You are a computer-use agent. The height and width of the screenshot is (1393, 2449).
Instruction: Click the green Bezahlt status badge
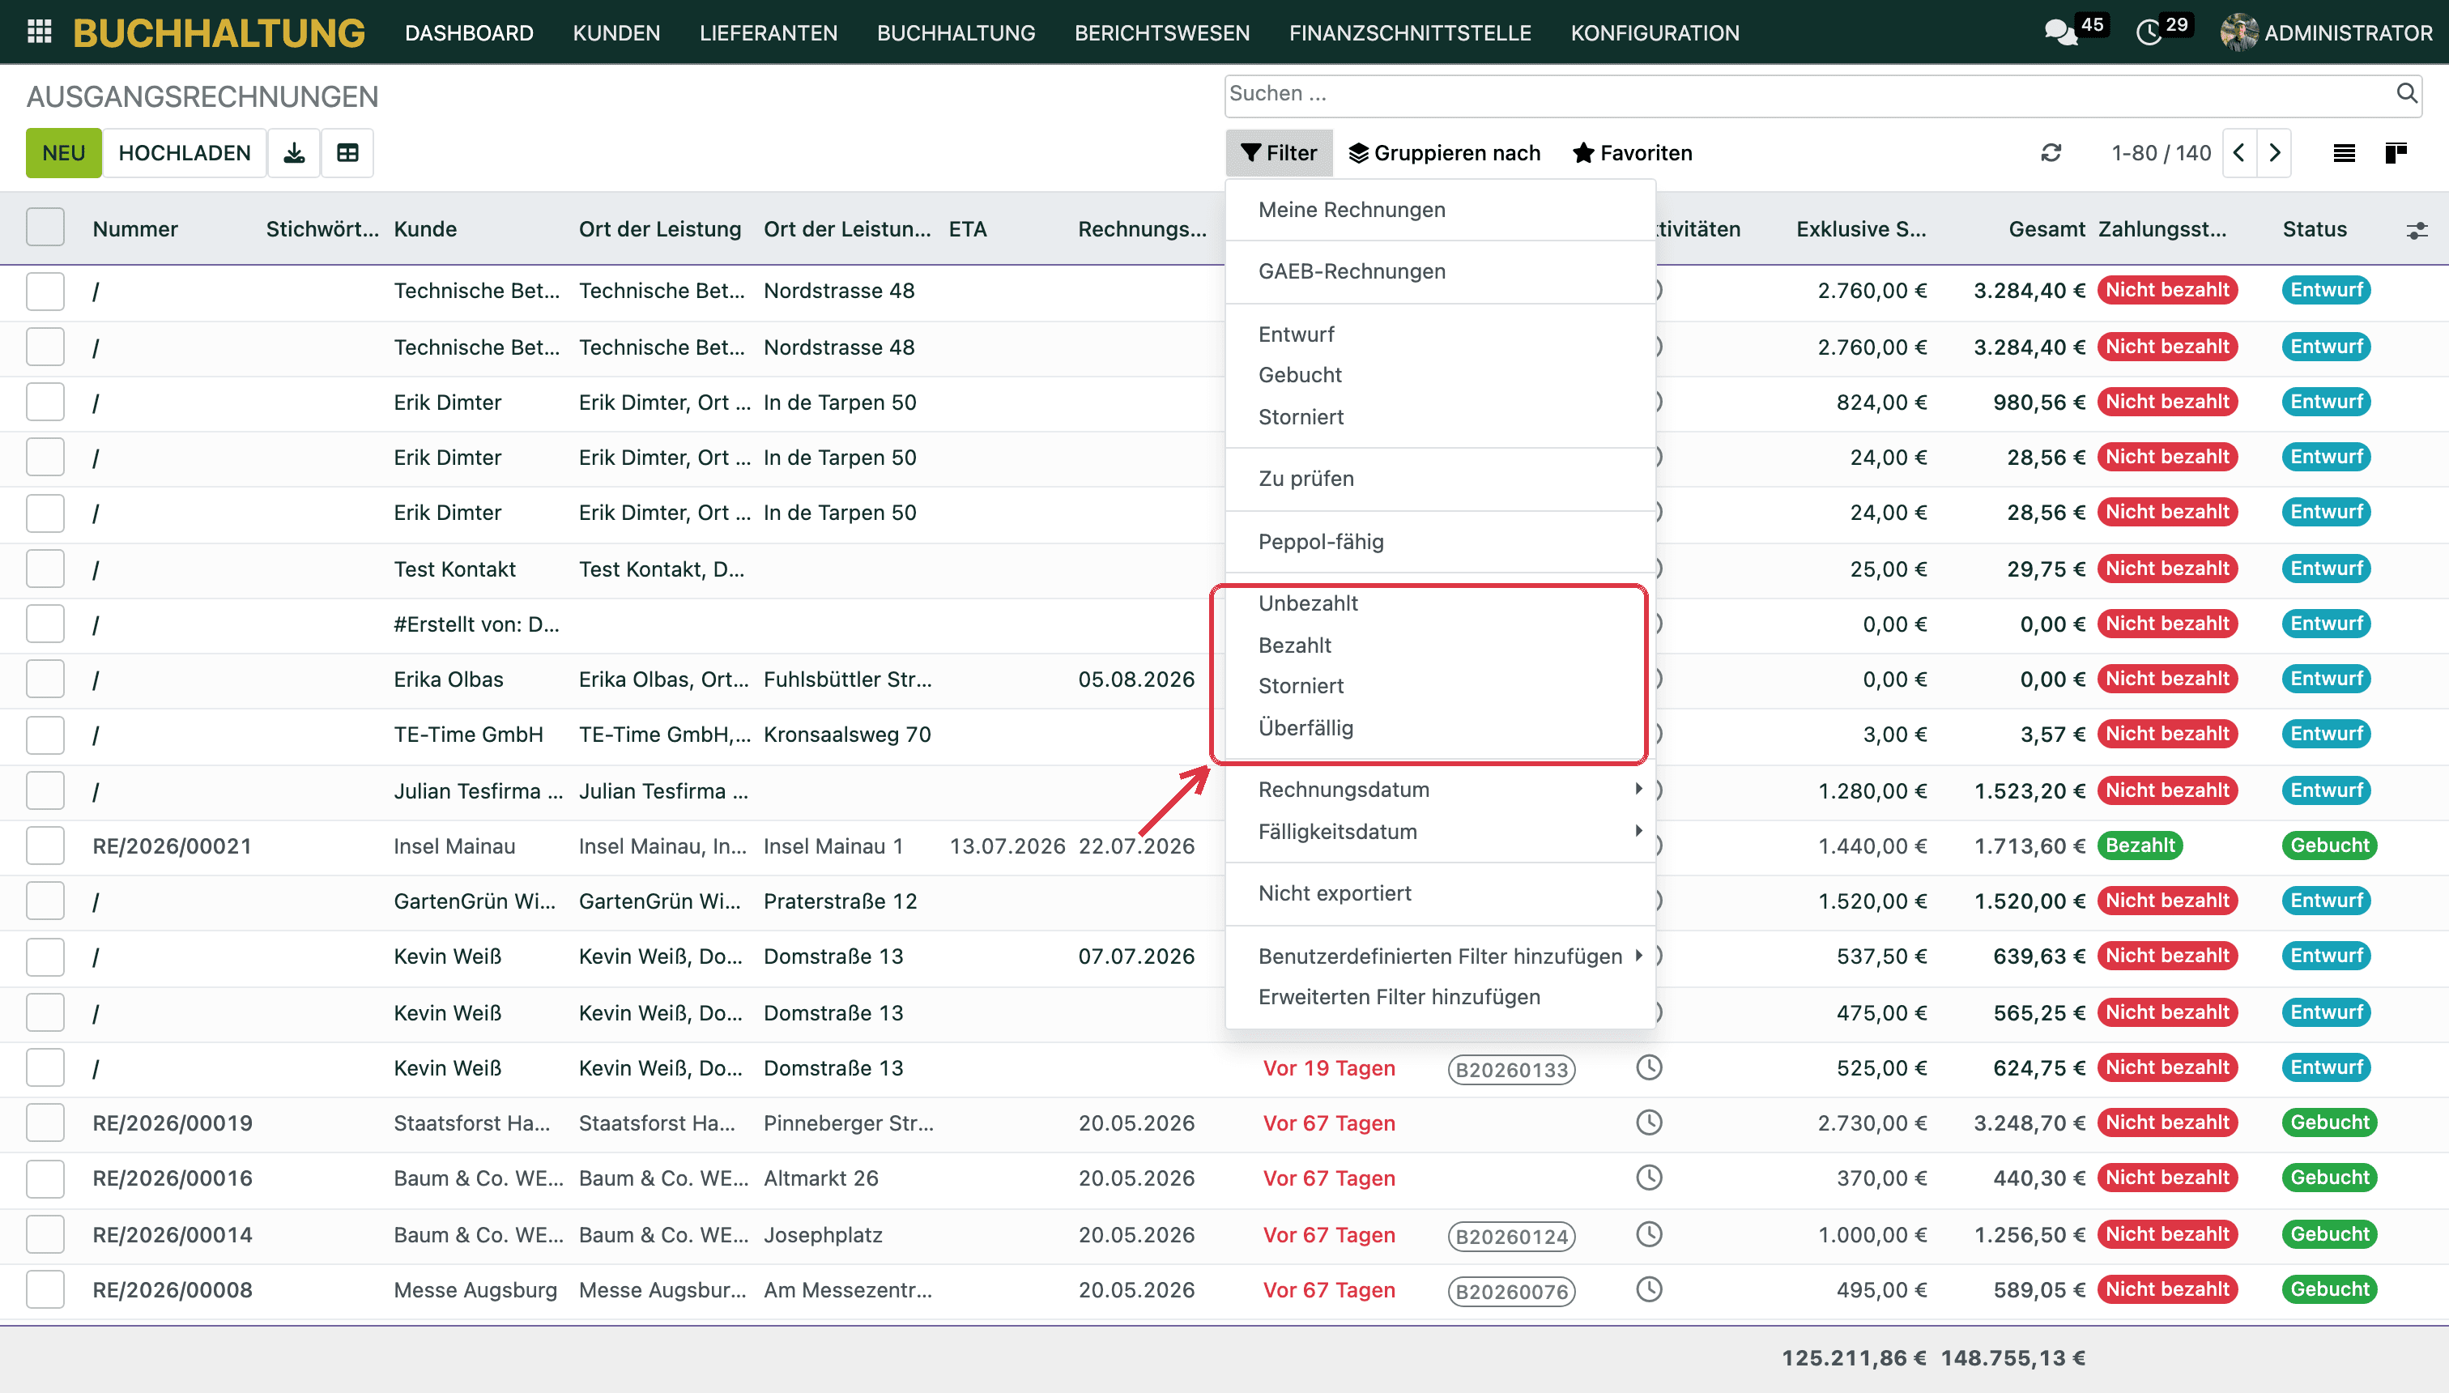(2140, 846)
